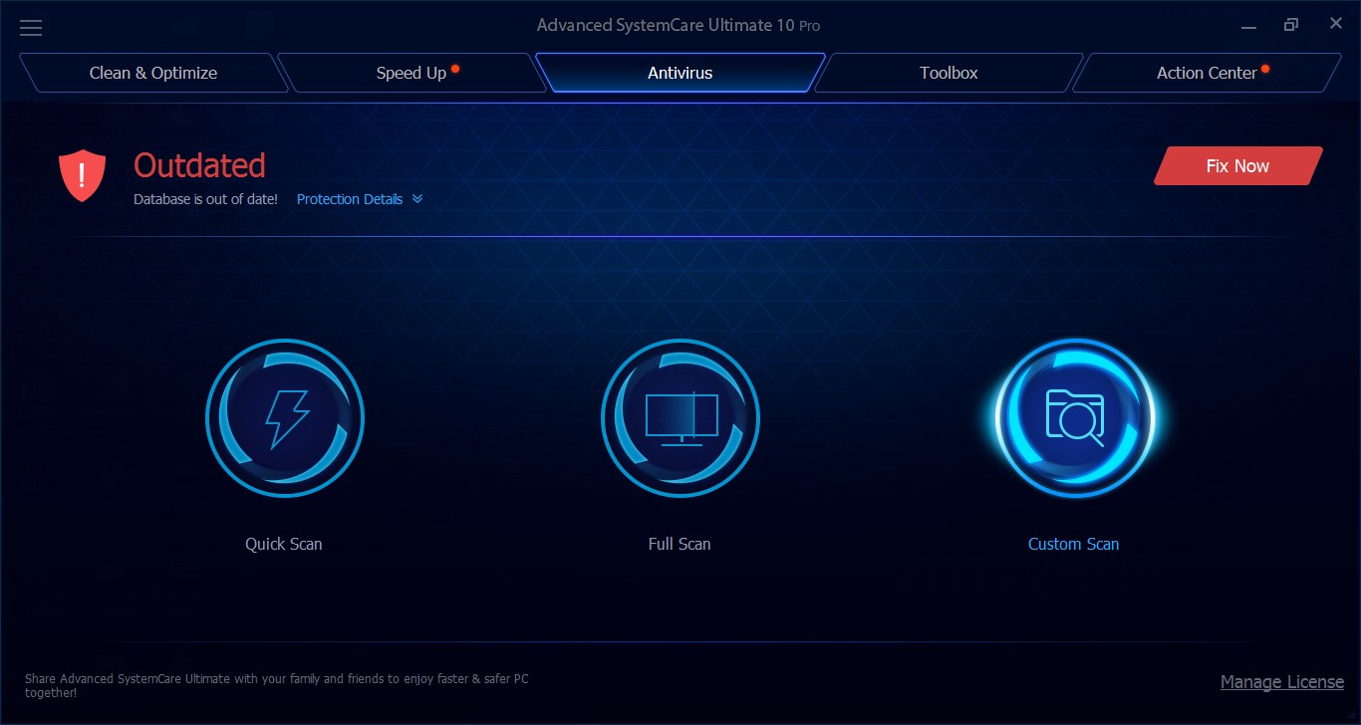Open Protection Details link

350,199
